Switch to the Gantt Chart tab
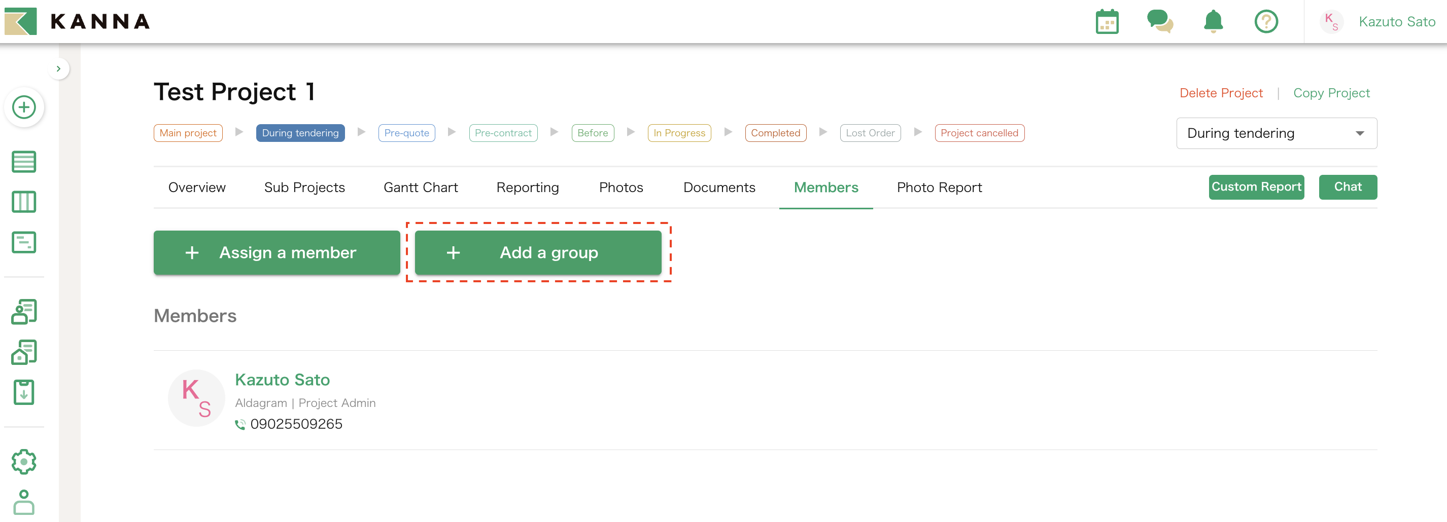This screenshot has height=522, width=1447. coord(420,188)
